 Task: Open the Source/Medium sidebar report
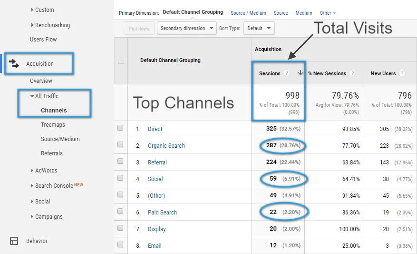pyautogui.click(x=60, y=139)
